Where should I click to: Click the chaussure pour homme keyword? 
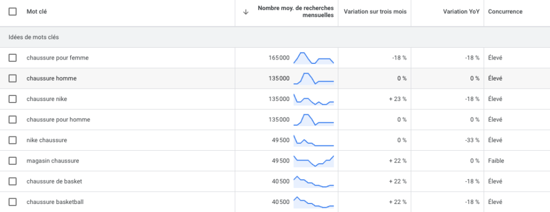(x=58, y=120)
